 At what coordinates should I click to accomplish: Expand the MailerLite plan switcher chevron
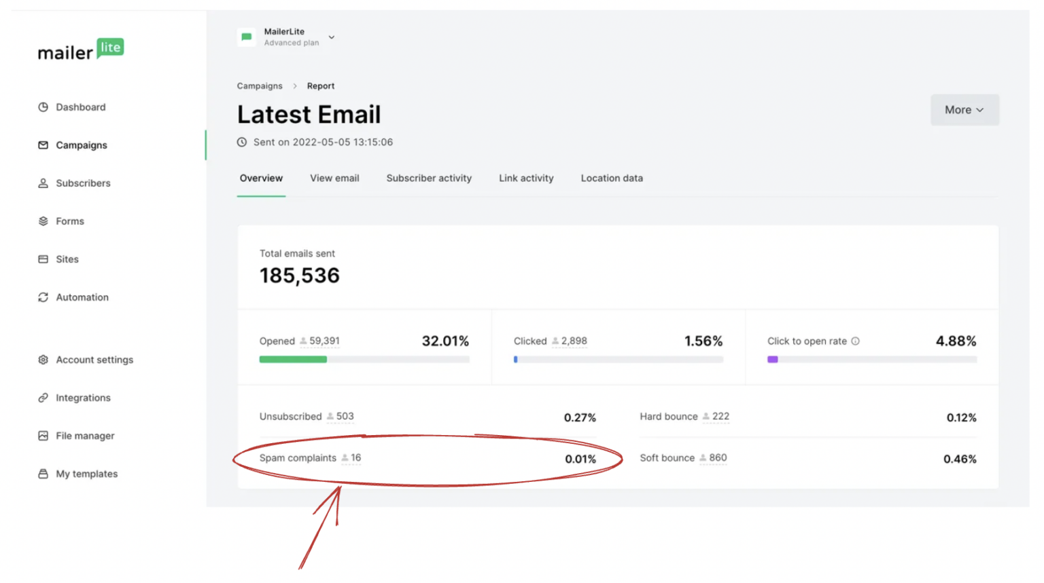[x=331, y=37]
